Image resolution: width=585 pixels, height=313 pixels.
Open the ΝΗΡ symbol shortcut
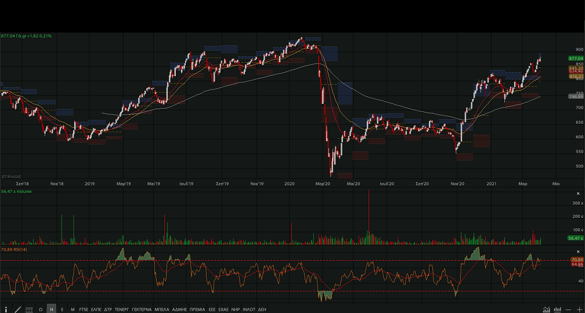[x=236, y=310]
